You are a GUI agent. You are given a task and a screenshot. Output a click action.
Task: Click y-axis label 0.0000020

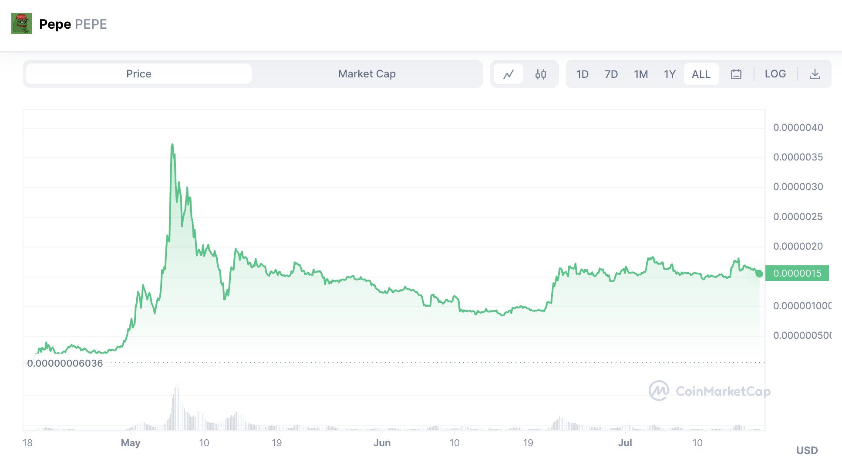pos(798,246)
